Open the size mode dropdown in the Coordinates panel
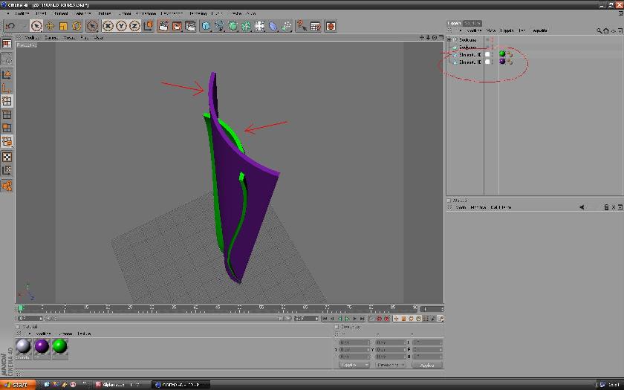The width and height of the screenshot is (624, 390). tap(391, 365)
